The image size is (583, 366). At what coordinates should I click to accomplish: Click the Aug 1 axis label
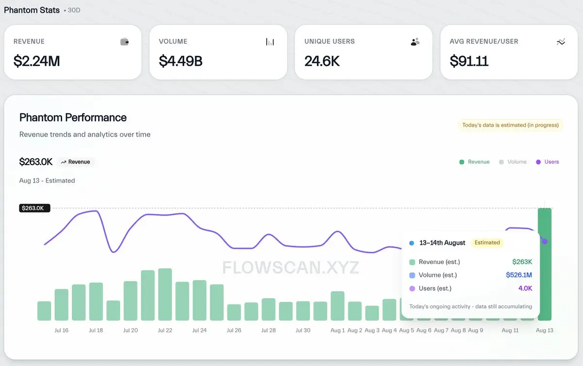337,331
